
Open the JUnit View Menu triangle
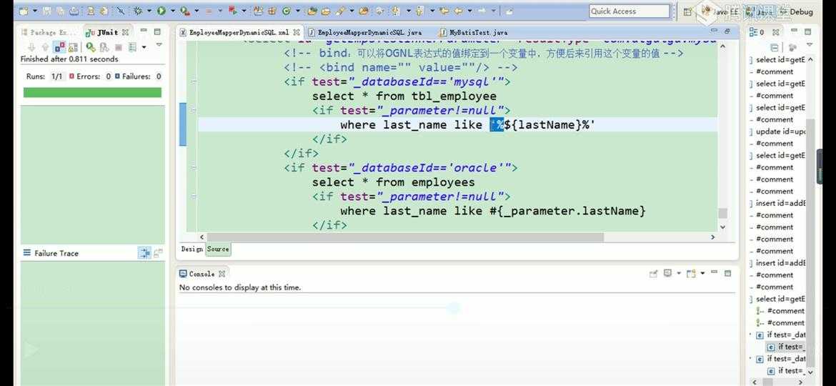click(159, 46)
